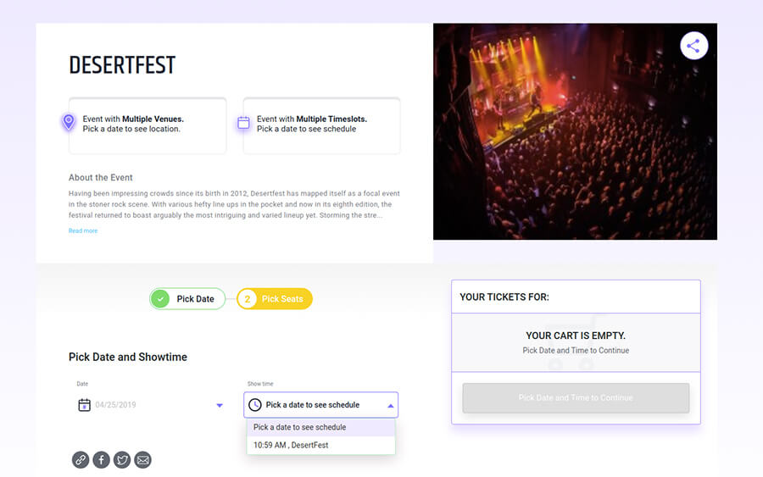Click the calendar icon beside Multiple Timeslots
The width and height of the screenshot is (763, 477).
243,123
